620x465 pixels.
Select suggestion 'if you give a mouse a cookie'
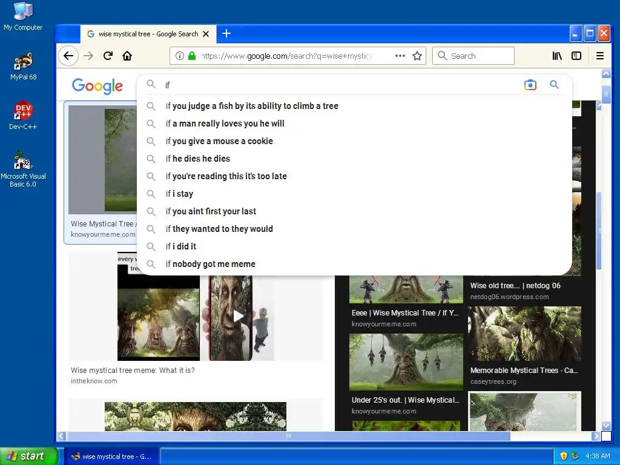[354, 141]
